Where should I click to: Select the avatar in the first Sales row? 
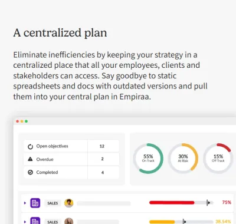[69, 203]
